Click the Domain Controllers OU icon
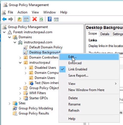The image size is (123, 125). pos(26,58)
